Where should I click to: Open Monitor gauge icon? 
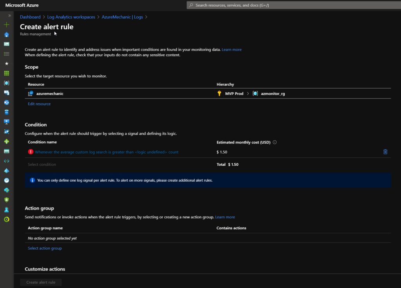[7, 181]
